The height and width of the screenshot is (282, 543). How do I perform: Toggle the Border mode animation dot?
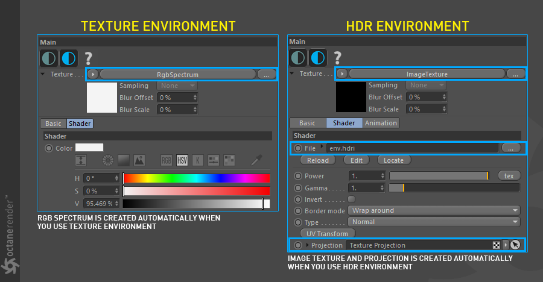pyautogui.click(x=298, y=211)
